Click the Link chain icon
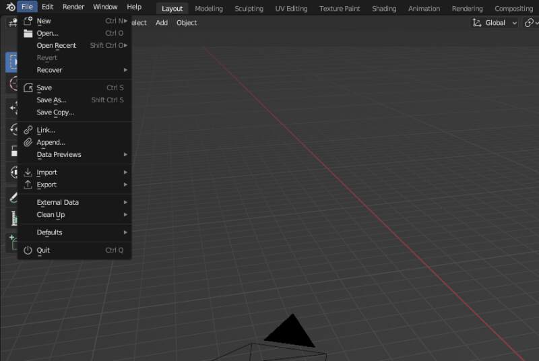The height and width of the screenshot is (361, 539). click(28, 130)
